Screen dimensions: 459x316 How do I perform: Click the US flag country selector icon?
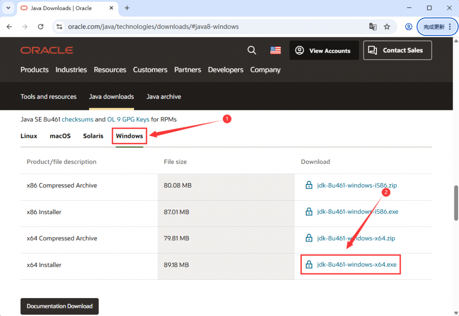pos(275,50)
